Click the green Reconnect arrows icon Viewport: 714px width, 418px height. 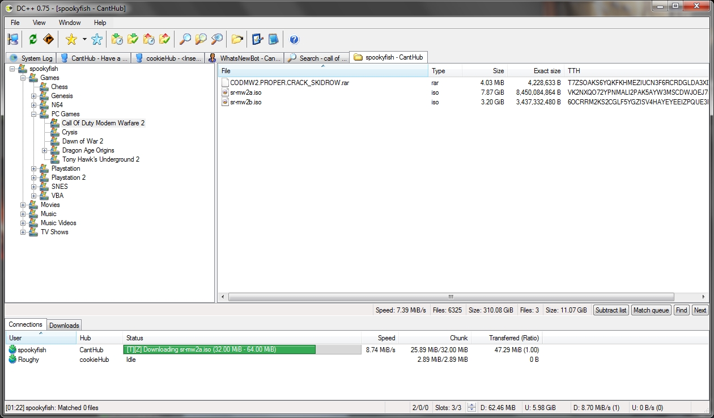[x=33, y=39]
